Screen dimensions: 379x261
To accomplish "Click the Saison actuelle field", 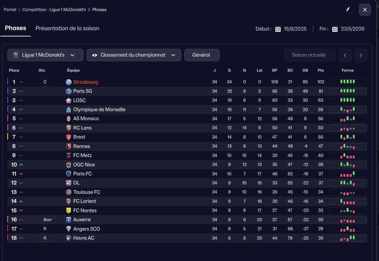I will [x=309, y=55].
